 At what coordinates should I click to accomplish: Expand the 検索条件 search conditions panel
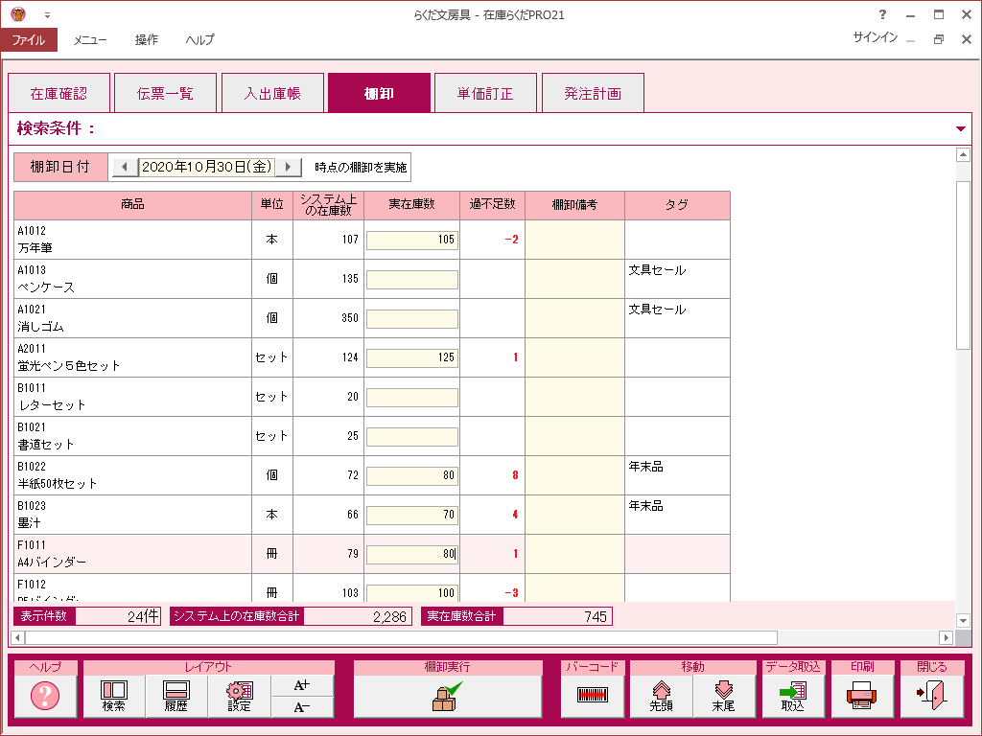961,128
